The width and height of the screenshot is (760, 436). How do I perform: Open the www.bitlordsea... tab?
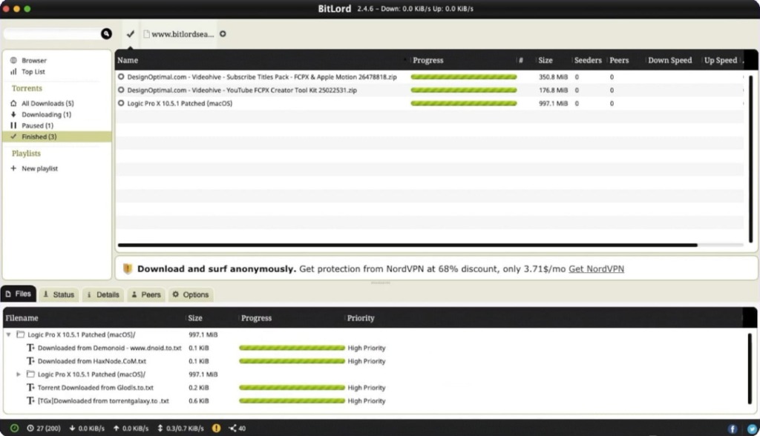[178, 34]
